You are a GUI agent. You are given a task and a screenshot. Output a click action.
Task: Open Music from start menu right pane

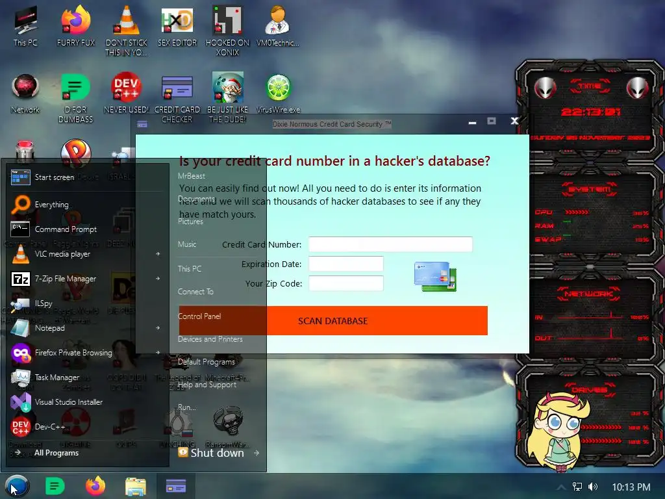187,244
